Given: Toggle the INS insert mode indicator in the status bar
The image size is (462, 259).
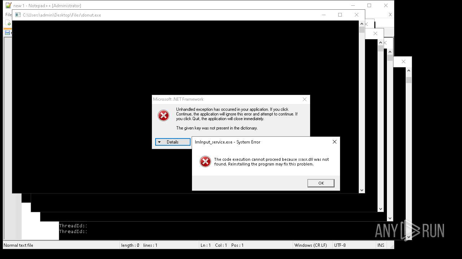Looking at the screenshot, I should [381, 245].
